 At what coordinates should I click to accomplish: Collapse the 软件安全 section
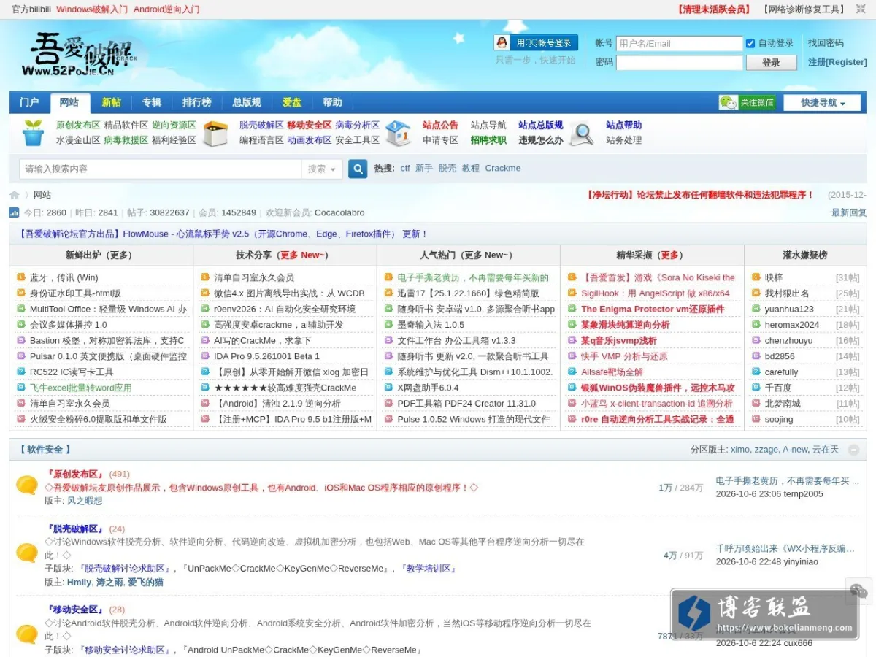(x=853, y=450)
